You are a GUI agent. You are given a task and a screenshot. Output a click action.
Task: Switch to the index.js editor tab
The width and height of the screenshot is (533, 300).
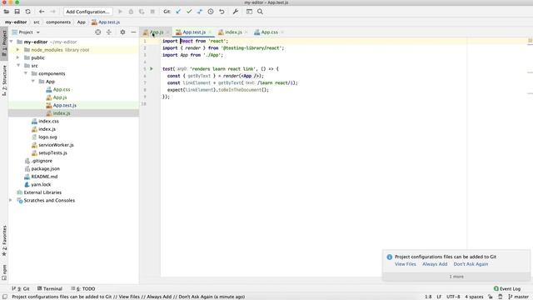[x=233, y=32]
